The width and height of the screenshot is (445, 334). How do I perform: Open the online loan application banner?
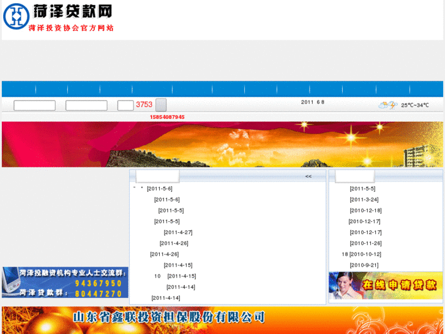pyautogui.click(x=386, y=286)
